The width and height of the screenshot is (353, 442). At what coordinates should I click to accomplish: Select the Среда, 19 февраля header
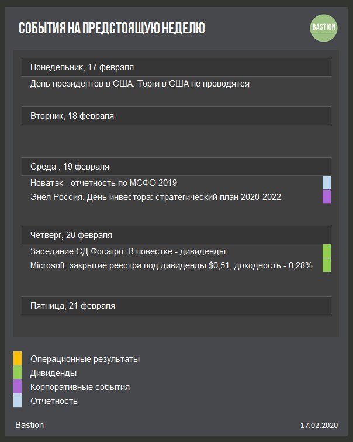coord(176,167)
